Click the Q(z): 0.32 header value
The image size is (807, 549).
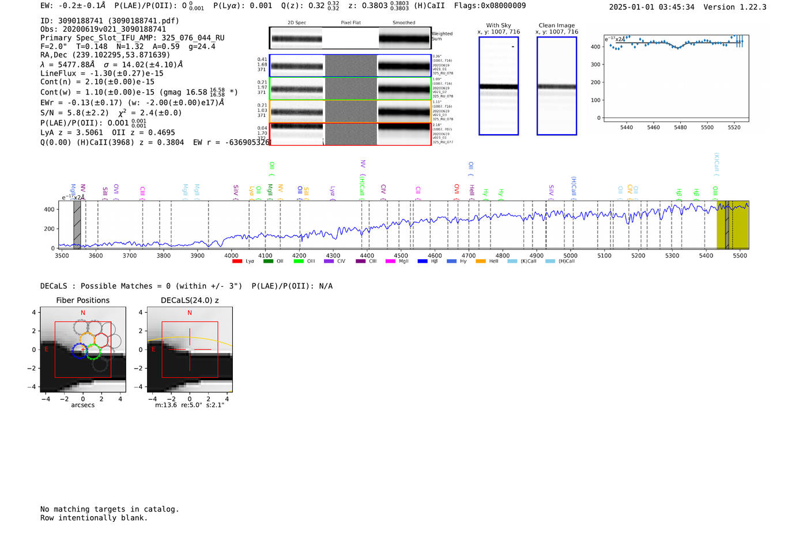[310, 6]
